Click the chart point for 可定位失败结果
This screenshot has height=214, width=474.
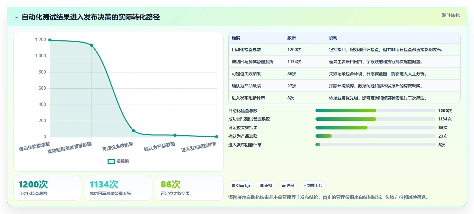133,130
